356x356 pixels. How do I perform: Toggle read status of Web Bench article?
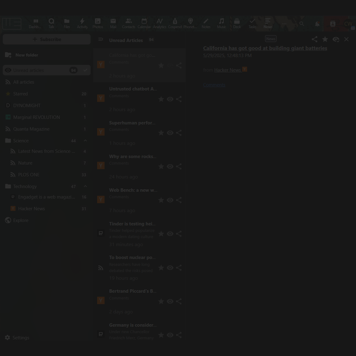pyautogui.click(x=170, y=200)
